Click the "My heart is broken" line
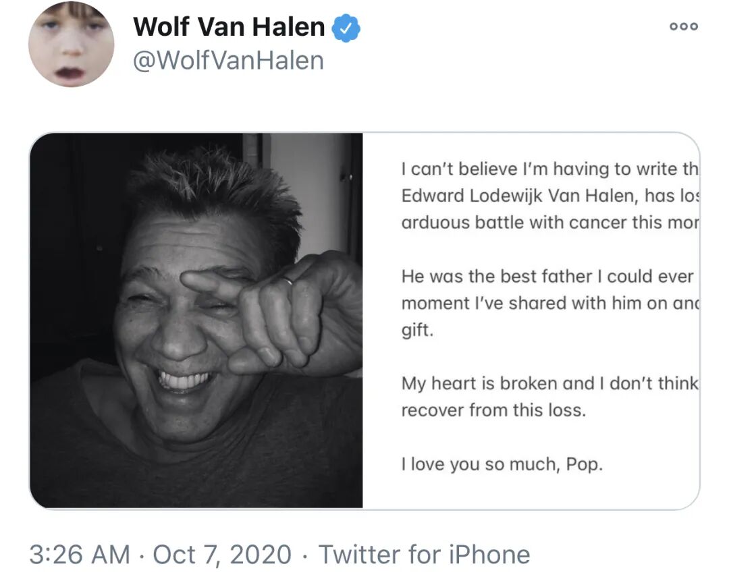 coord(549,383)
